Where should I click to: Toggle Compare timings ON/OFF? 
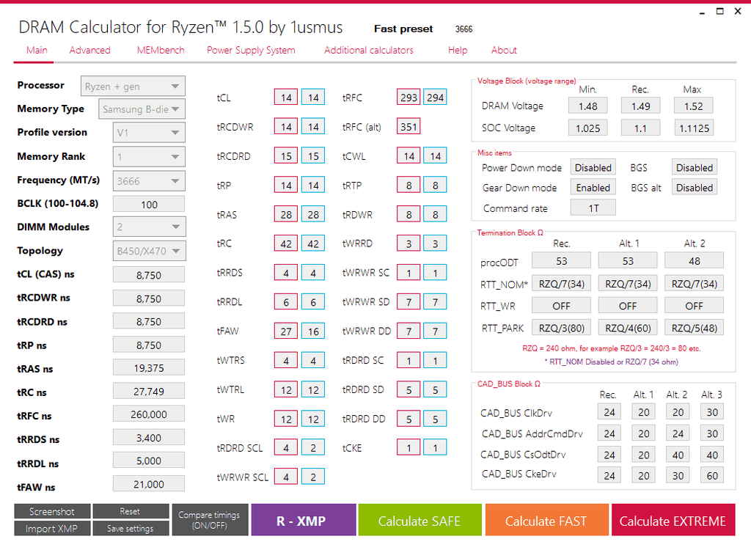[210, 519]
